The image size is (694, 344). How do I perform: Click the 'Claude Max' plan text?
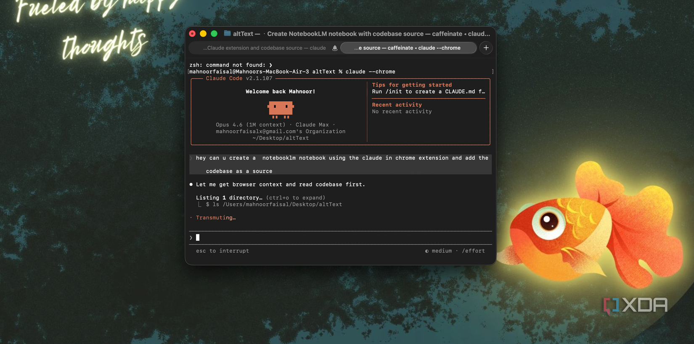(312, 125)
